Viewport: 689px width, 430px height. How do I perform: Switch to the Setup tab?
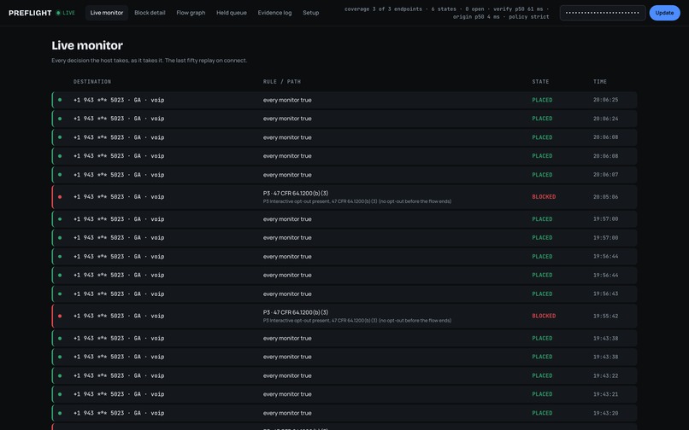click(310, 13)
